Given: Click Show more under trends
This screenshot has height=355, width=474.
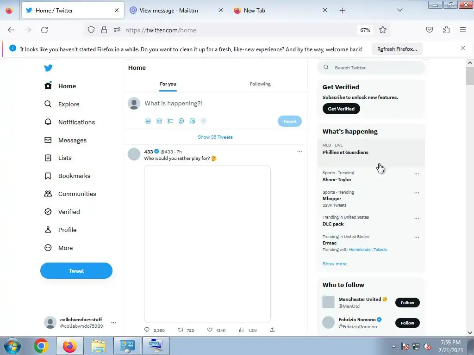Looking at the screenshot, I should 334,263.
